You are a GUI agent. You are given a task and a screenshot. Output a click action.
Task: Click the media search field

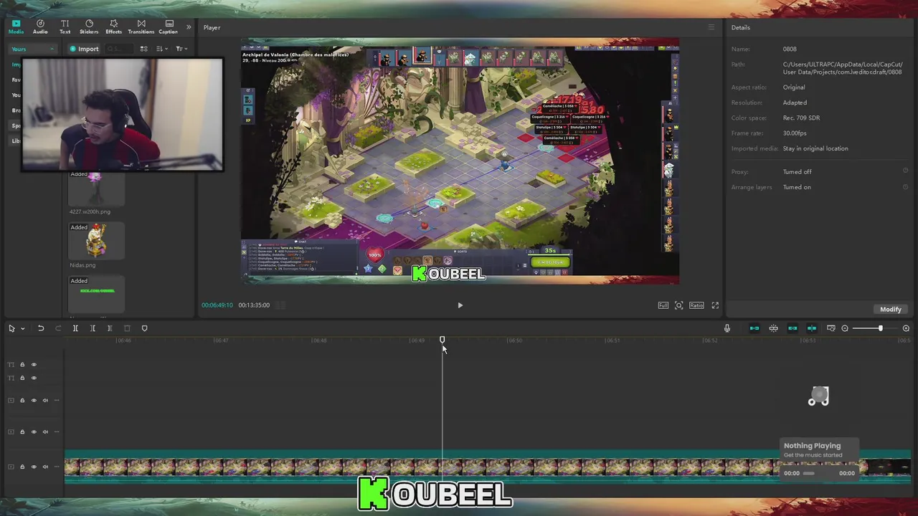click(x=119, y=49)
